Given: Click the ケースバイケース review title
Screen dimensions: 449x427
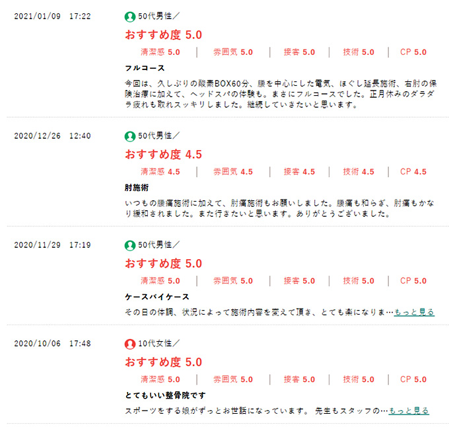Looking at the screenshot, I should pos(157,297).
